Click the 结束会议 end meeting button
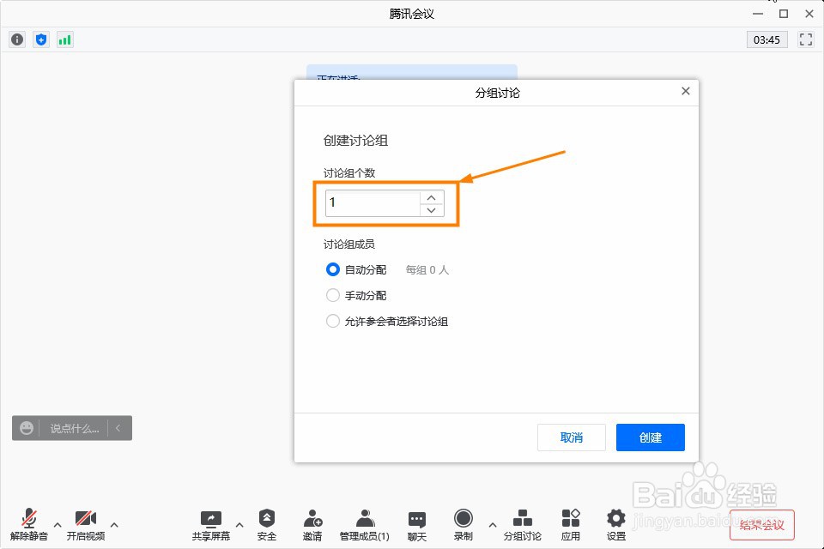824x549 pixels. [x=761, y=525]
